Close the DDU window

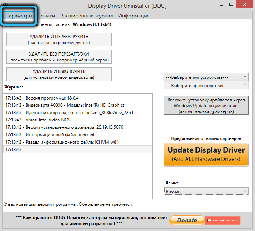[x=244, y=4]
